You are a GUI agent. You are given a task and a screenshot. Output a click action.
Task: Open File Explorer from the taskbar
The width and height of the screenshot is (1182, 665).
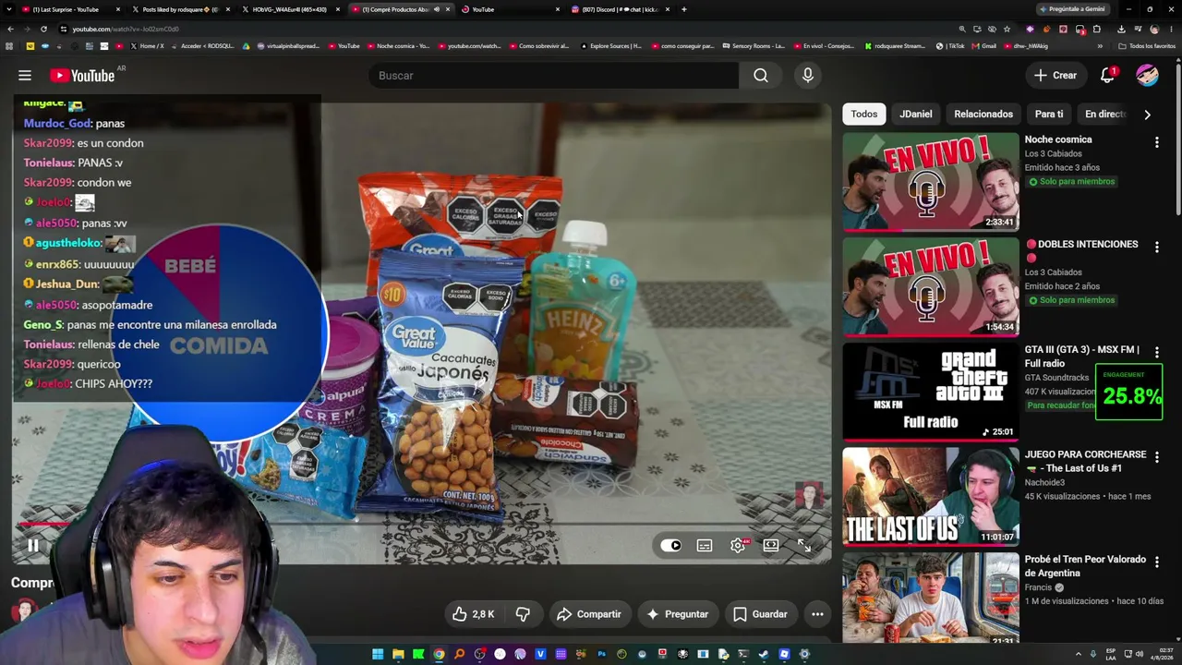point(398,655)
